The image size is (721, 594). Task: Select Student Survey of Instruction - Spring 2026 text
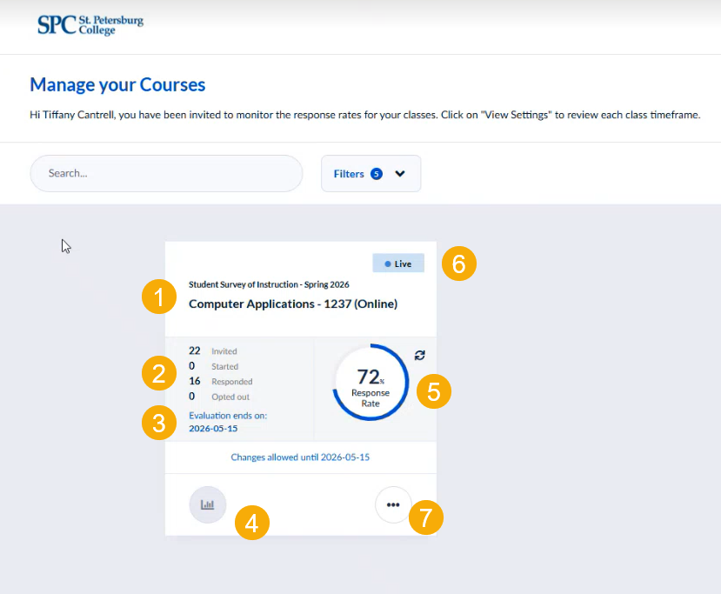(x=269, y=284)
